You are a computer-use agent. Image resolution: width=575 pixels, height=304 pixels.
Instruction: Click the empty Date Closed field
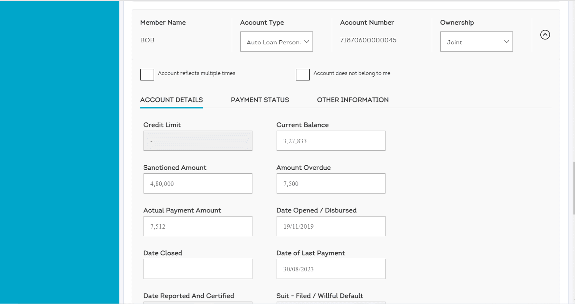point(198,269)
